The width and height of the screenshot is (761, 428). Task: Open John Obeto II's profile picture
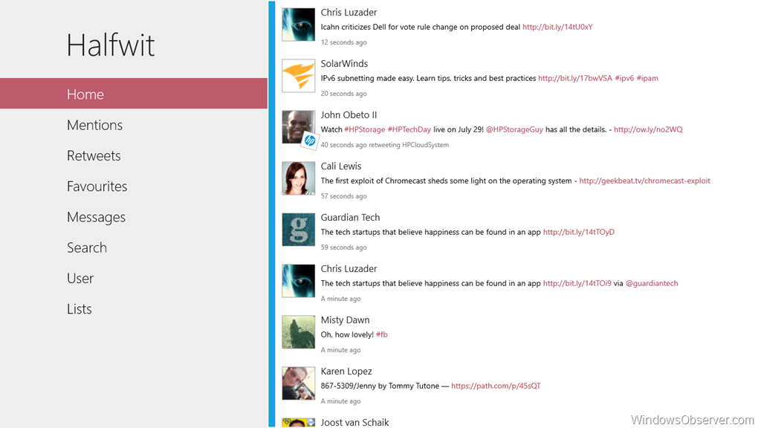[x=299, y=126]
